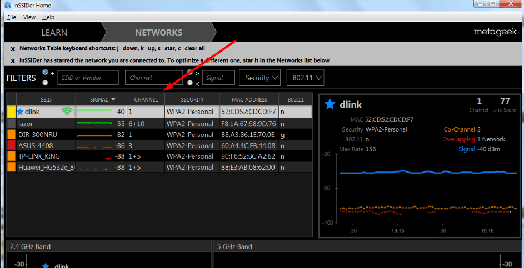The width and height of the screenshot is (524, 268).
Task: Select the DIR-300NRU network row
Action: pyautogui.click(x=159, y=134)
